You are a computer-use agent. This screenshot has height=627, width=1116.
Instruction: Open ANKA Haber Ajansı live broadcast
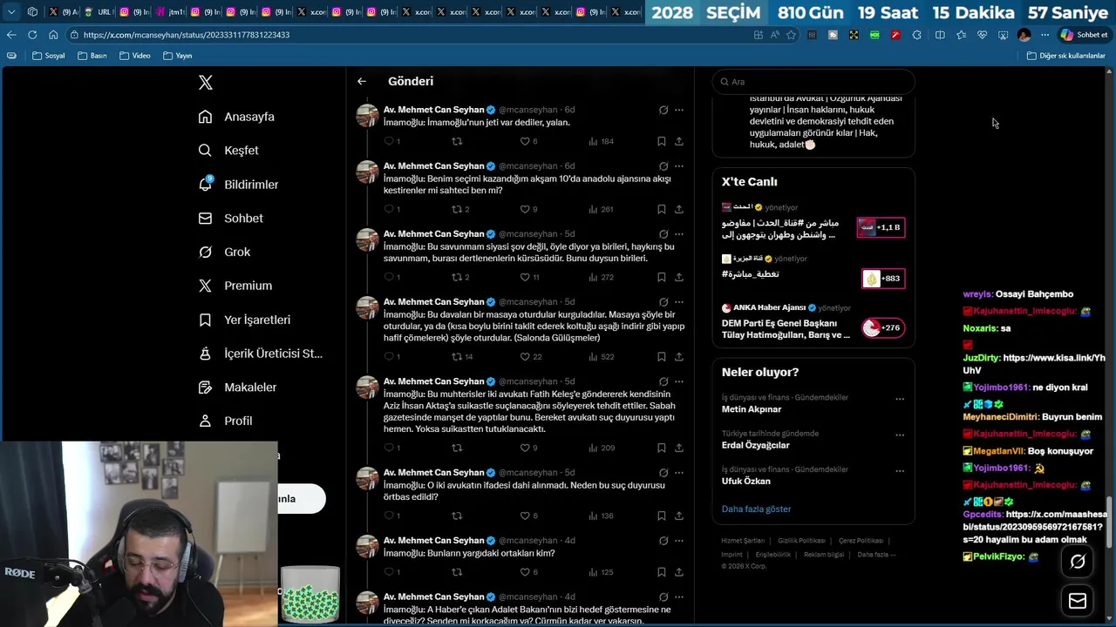point(813,321)
